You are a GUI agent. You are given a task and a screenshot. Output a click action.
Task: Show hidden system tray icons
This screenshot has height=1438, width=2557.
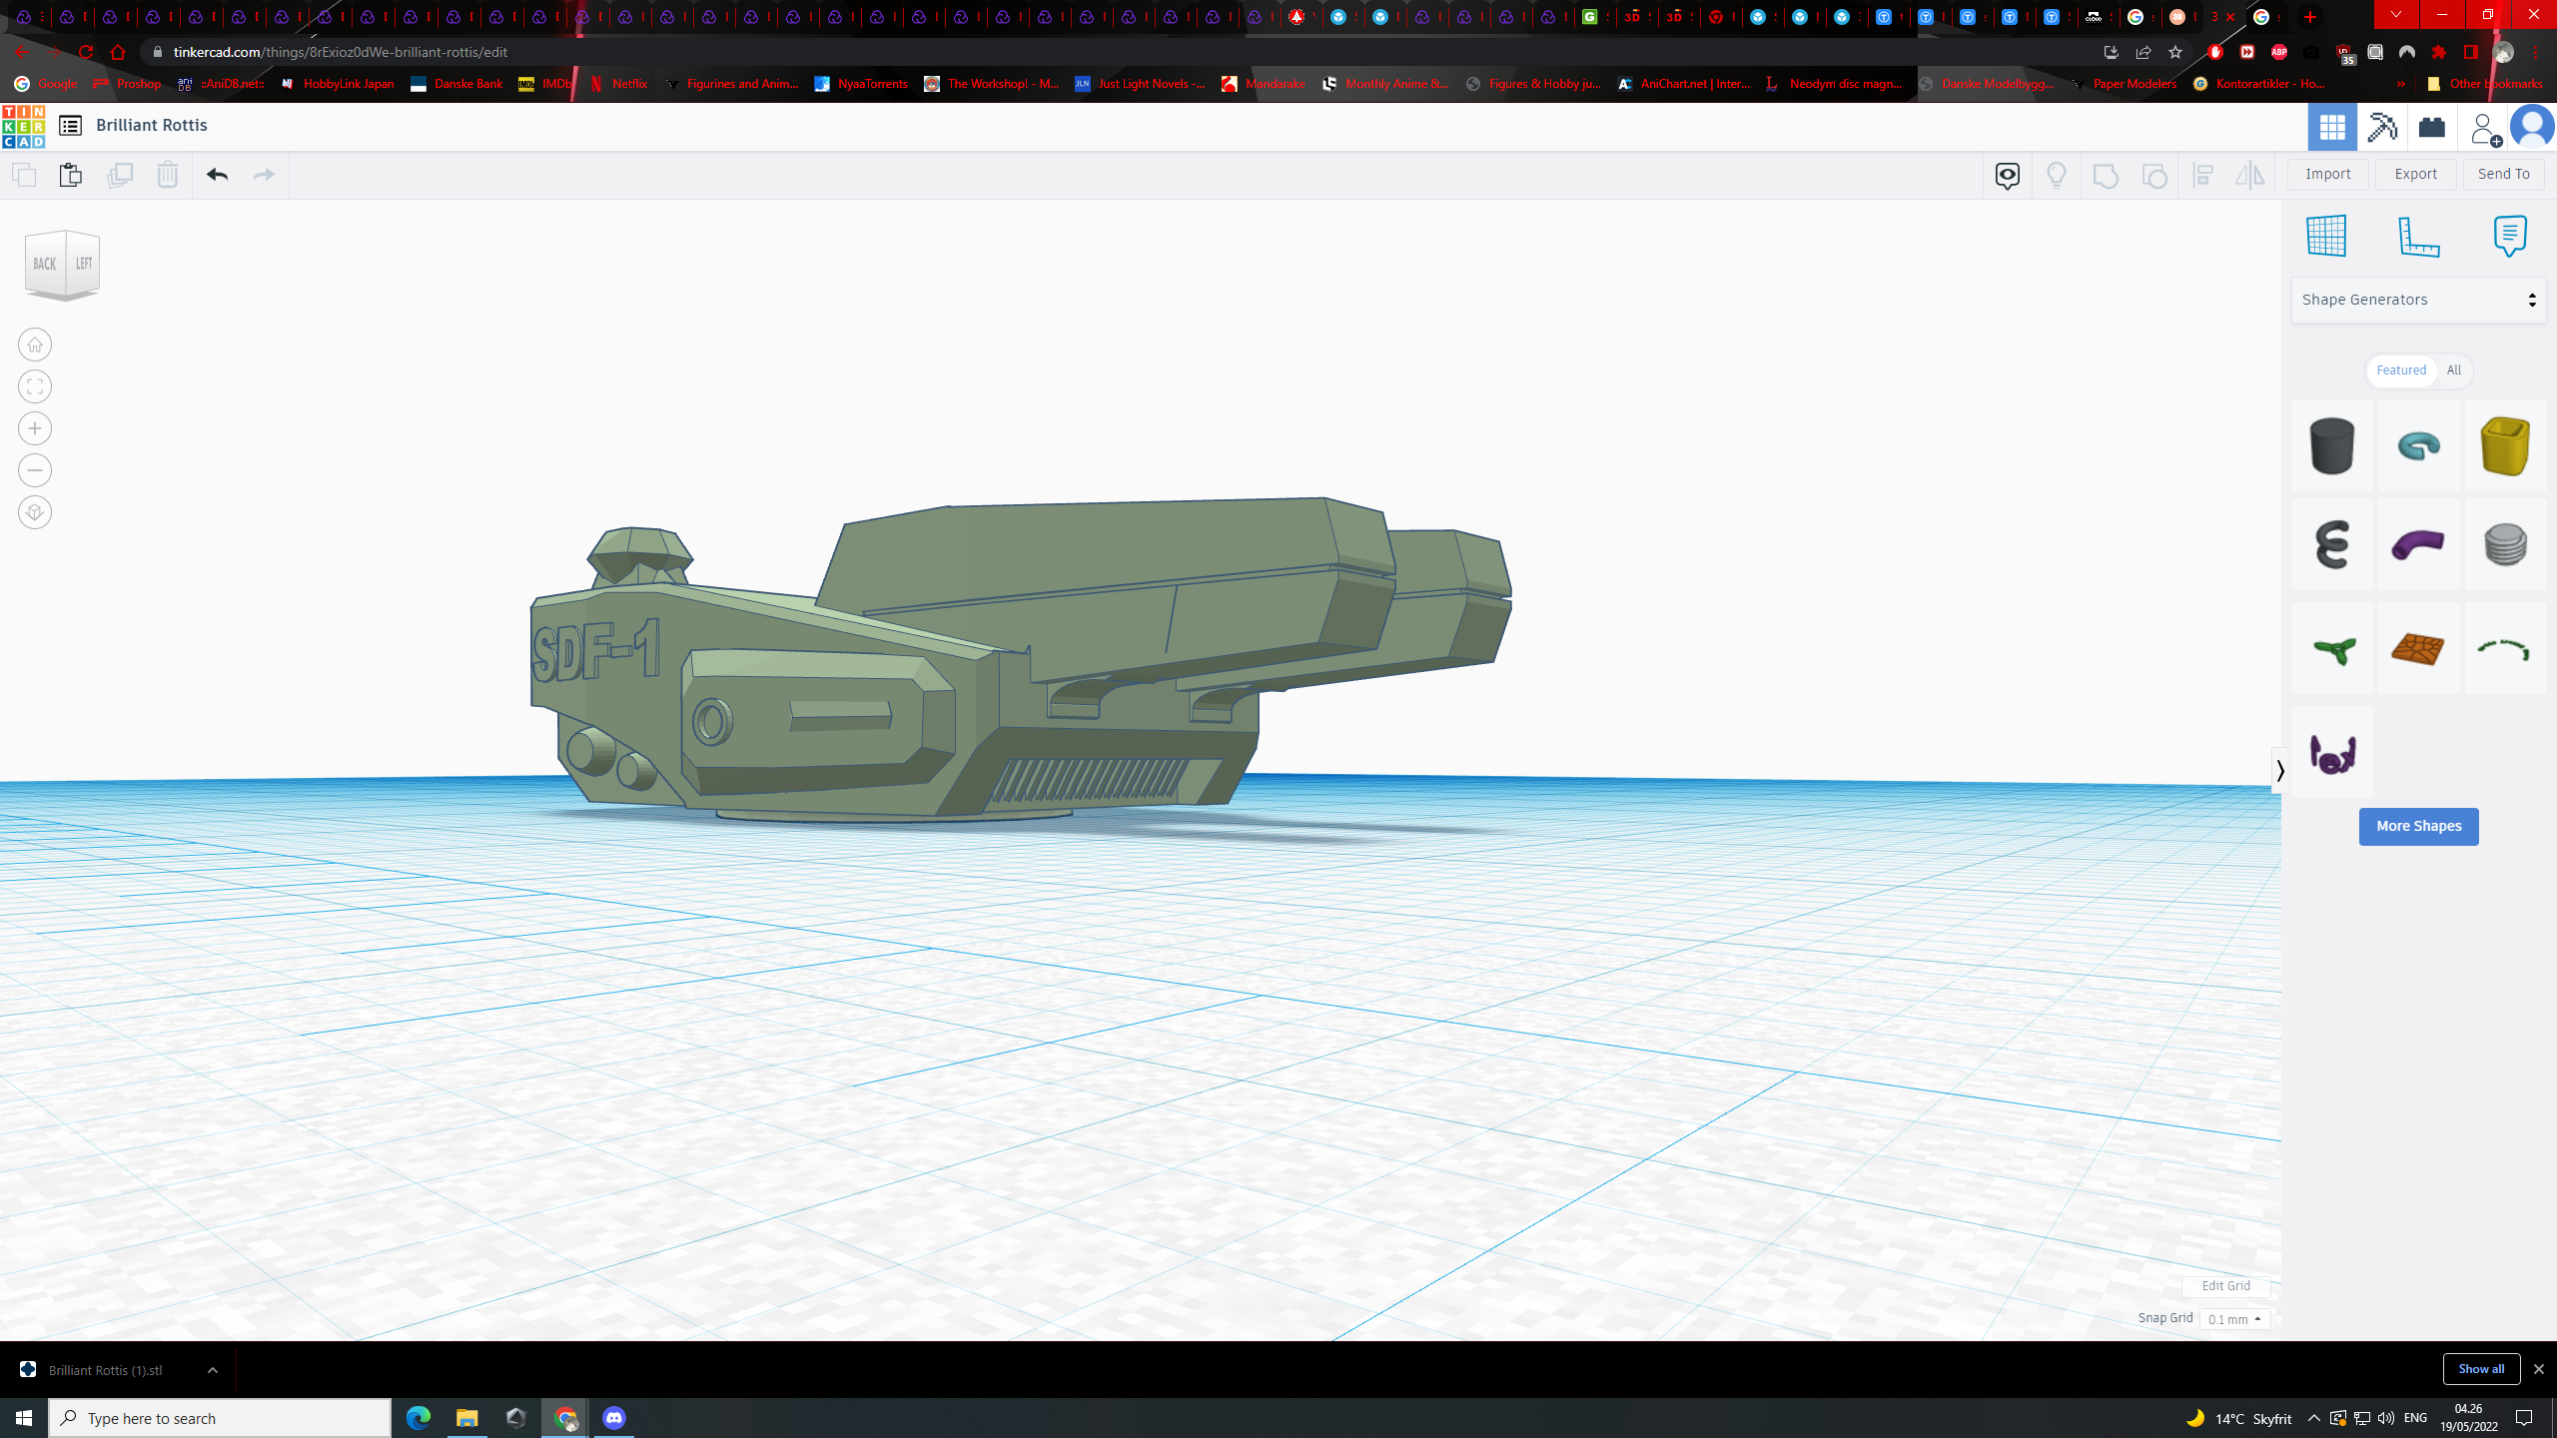(x=2313, y=1418)
